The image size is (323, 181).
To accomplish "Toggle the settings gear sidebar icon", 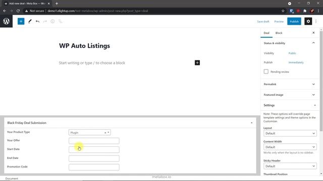I will tap(308, 21).
